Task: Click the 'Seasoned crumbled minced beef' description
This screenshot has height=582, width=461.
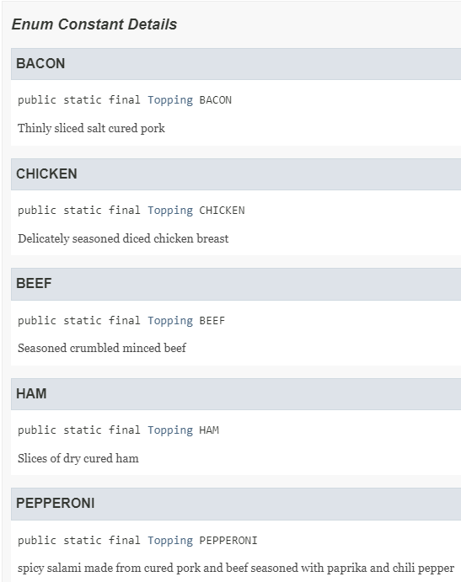Action: pos(102,348)
